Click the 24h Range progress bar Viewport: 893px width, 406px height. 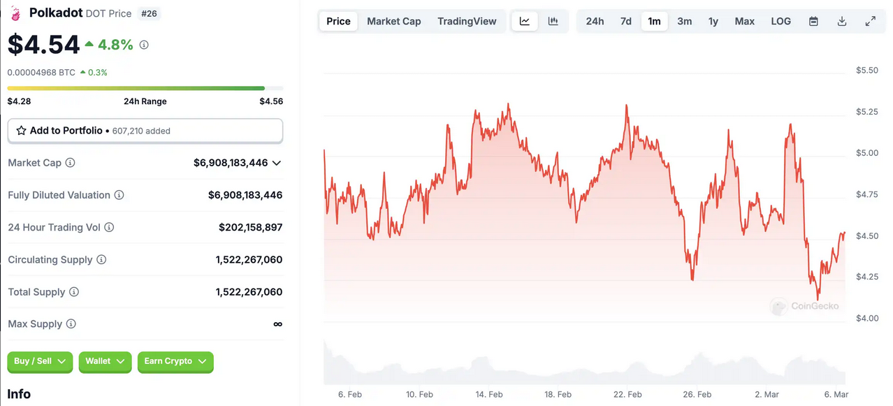(145, 88)
